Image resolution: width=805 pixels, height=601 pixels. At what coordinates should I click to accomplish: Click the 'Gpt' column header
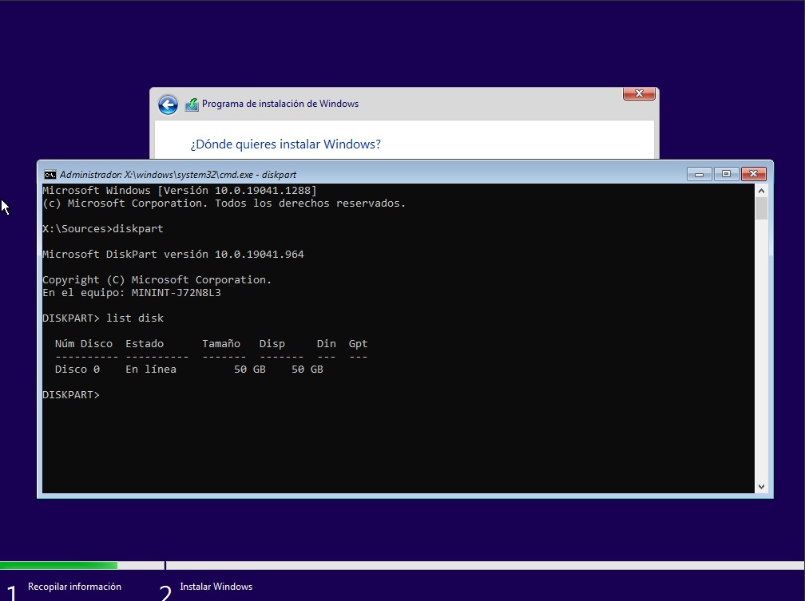[359, 344]
